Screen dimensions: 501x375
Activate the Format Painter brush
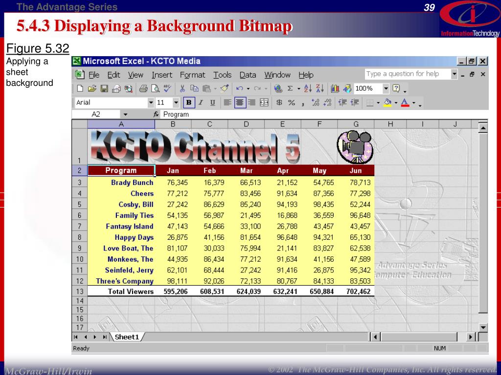coord(225,89)
